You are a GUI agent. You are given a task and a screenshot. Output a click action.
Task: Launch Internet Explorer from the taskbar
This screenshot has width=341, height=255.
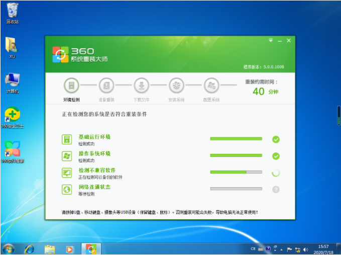click(x=29, y=249)
